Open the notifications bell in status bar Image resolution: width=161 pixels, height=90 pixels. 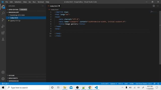(x=158, y=83)
